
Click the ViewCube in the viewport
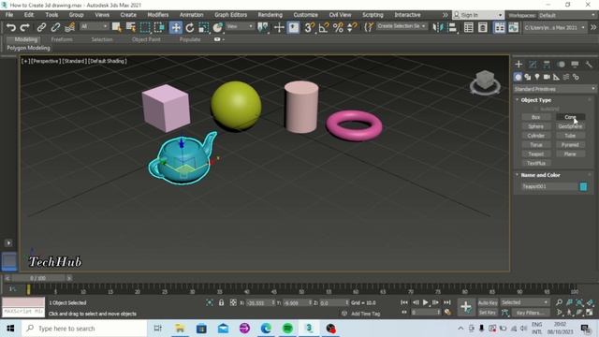point(485,81)
